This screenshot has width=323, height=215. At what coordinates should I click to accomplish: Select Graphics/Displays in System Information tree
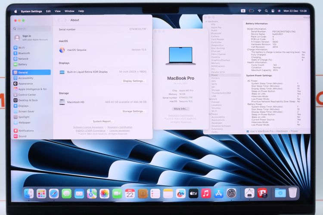(221, 60)
